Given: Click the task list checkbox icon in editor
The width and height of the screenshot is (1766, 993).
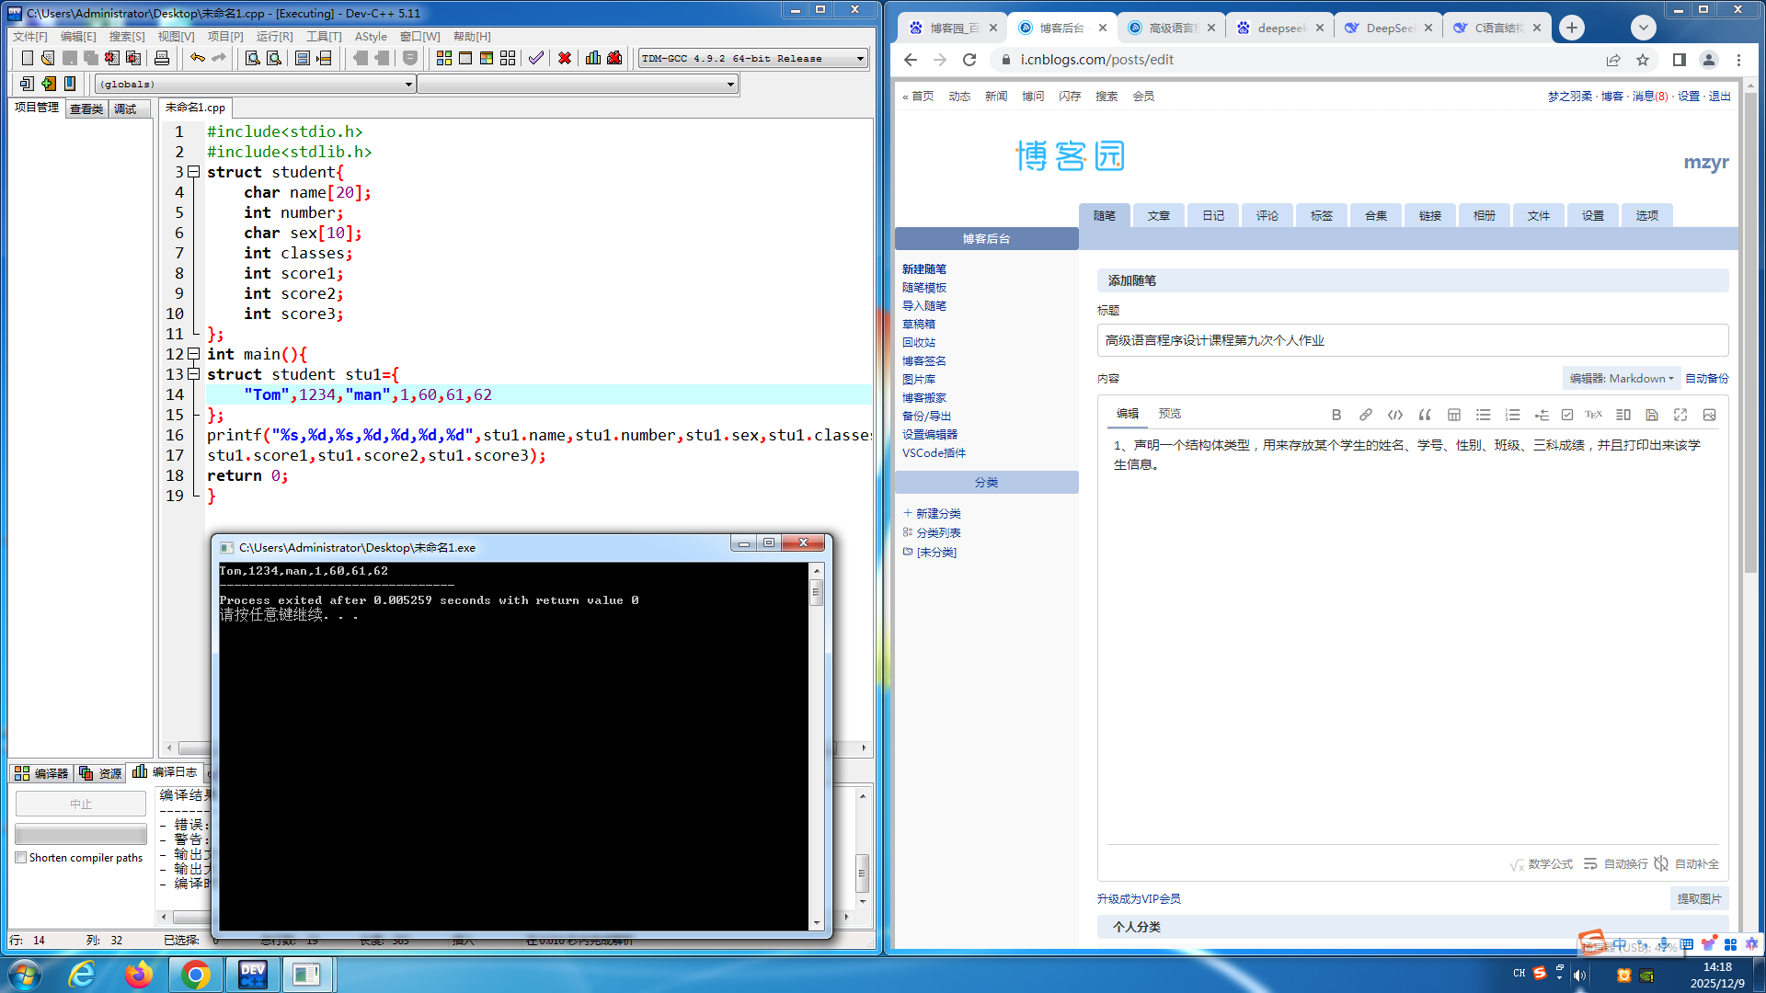Looking at the screenshot, I should (x=1567, y=415).
